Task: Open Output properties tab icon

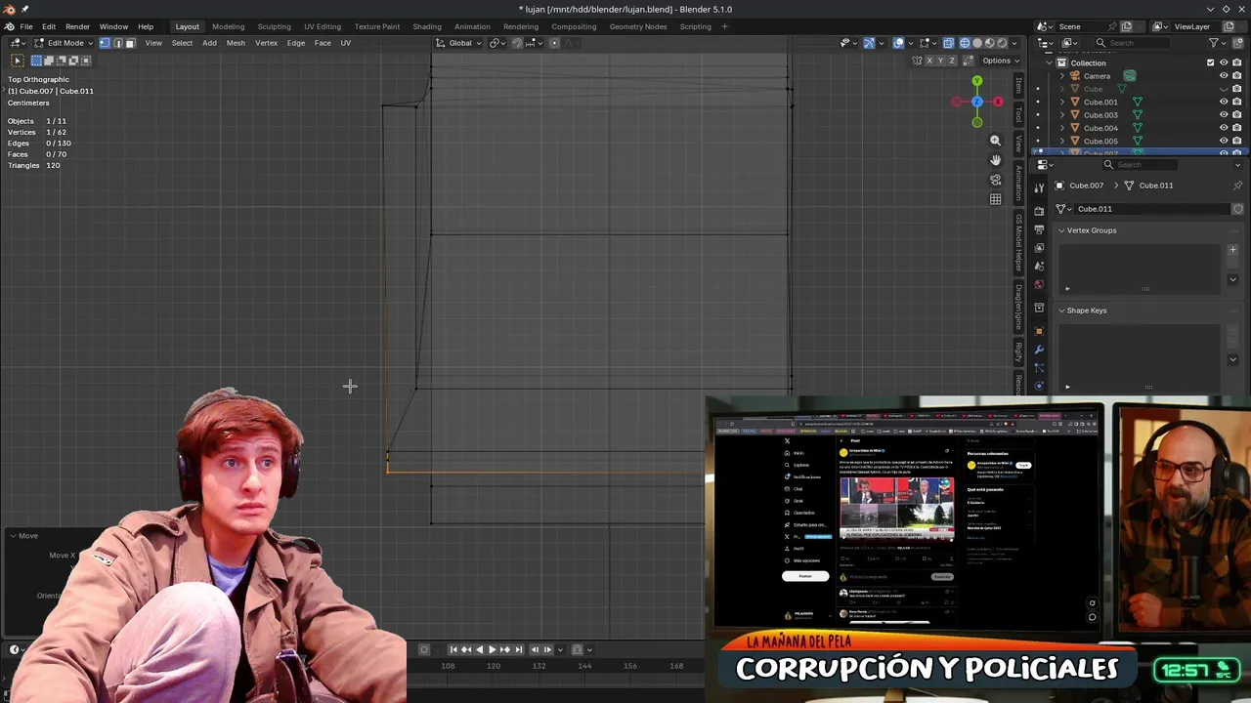Action: tap(1039, 229)
